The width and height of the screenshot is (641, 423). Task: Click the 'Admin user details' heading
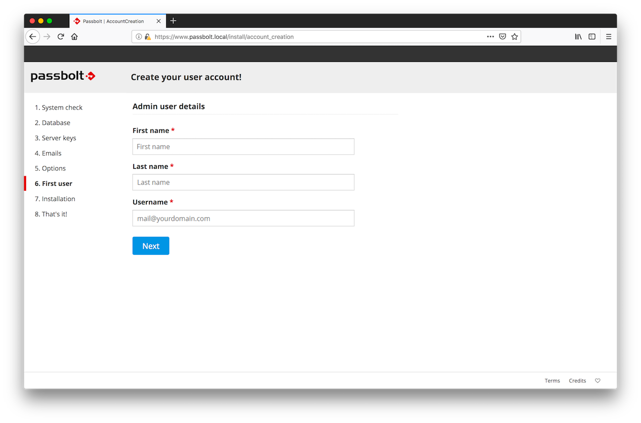coord(169,107)
